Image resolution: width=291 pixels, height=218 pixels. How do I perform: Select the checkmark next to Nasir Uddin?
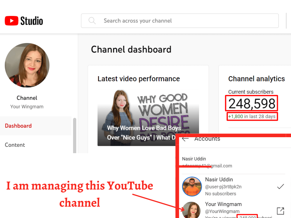tap(280, 187)
